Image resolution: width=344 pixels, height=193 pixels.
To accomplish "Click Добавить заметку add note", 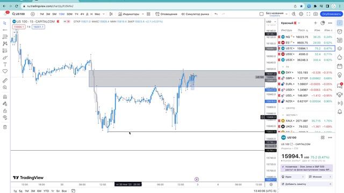I will coord(306,184).
